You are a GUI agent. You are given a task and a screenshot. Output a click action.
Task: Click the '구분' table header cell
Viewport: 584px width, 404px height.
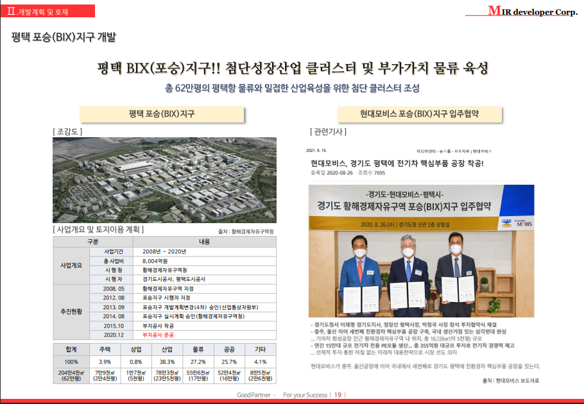point(93,242)
